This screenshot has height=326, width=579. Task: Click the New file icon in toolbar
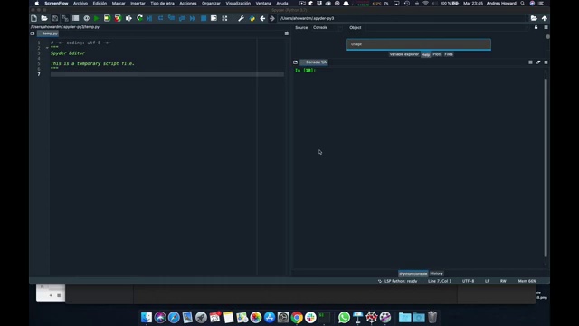tap(34, 18)
